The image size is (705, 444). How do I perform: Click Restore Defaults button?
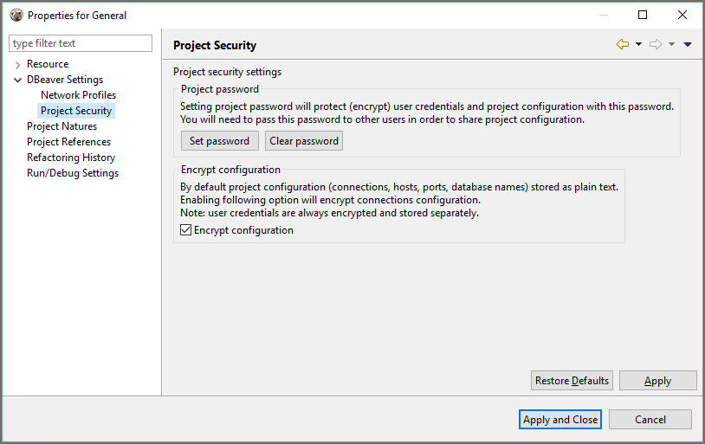572,381
